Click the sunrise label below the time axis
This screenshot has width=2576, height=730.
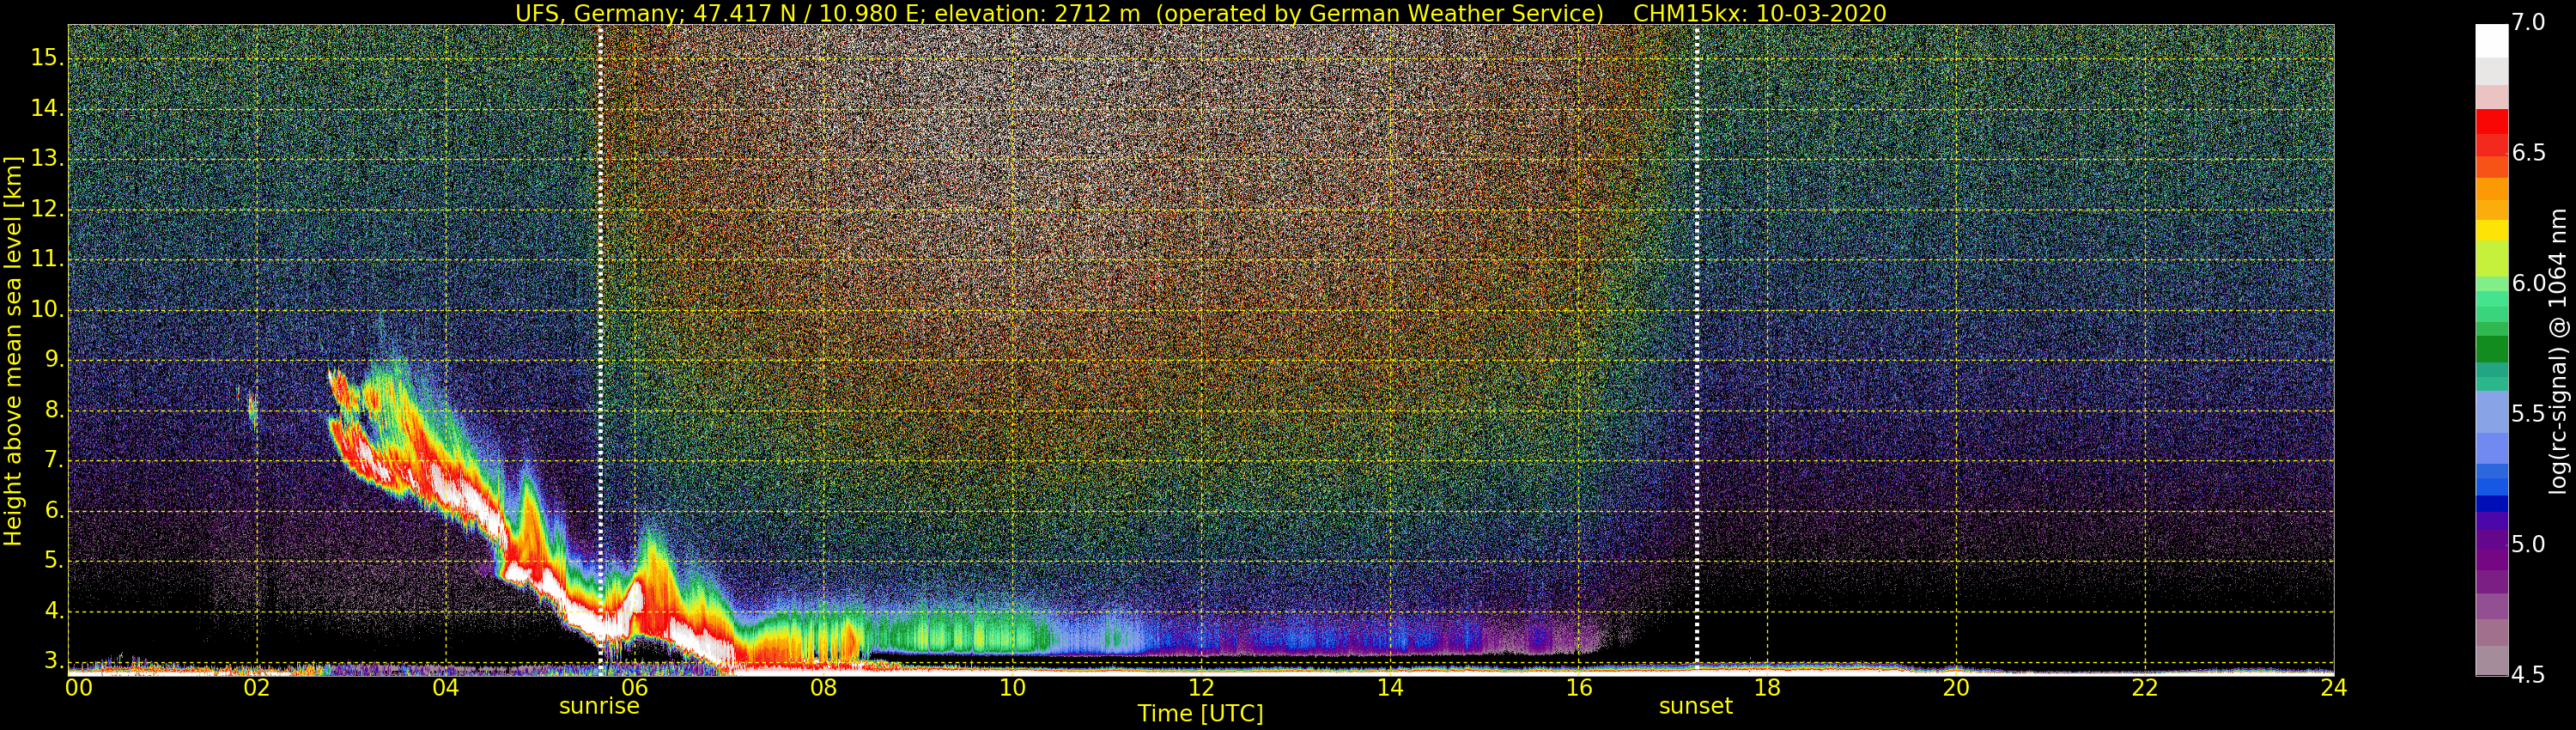click(599, 706)
